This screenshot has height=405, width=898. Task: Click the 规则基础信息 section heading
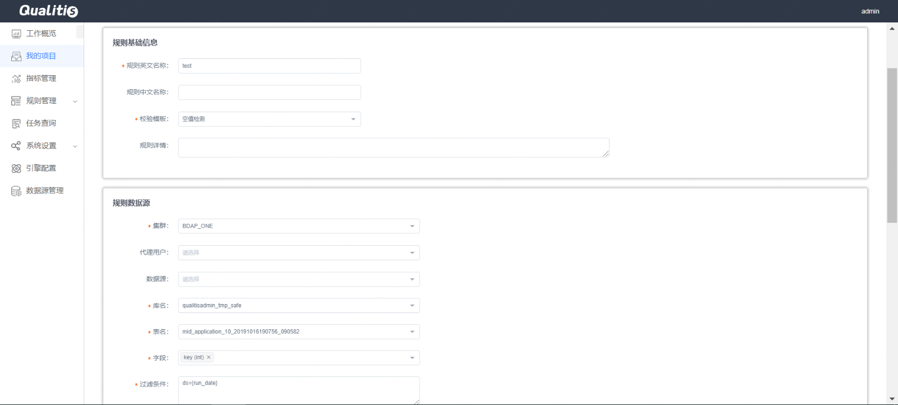[x=135, y=43]
